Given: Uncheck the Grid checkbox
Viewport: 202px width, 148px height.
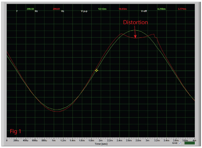Looking at the screenshot, I should tap(180, 143).
